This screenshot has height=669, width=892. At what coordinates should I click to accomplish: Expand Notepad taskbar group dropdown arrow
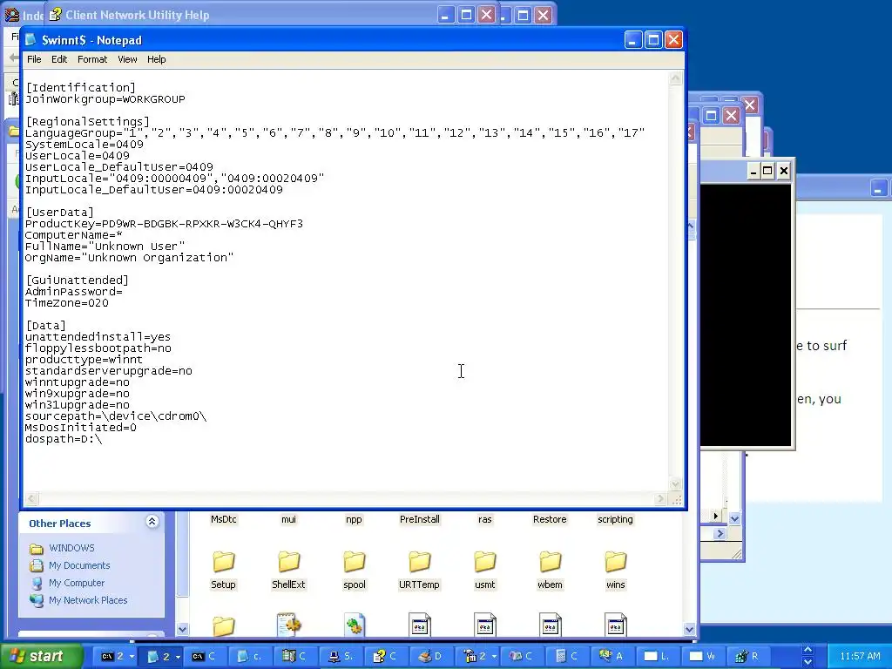[x=178, y=657]
